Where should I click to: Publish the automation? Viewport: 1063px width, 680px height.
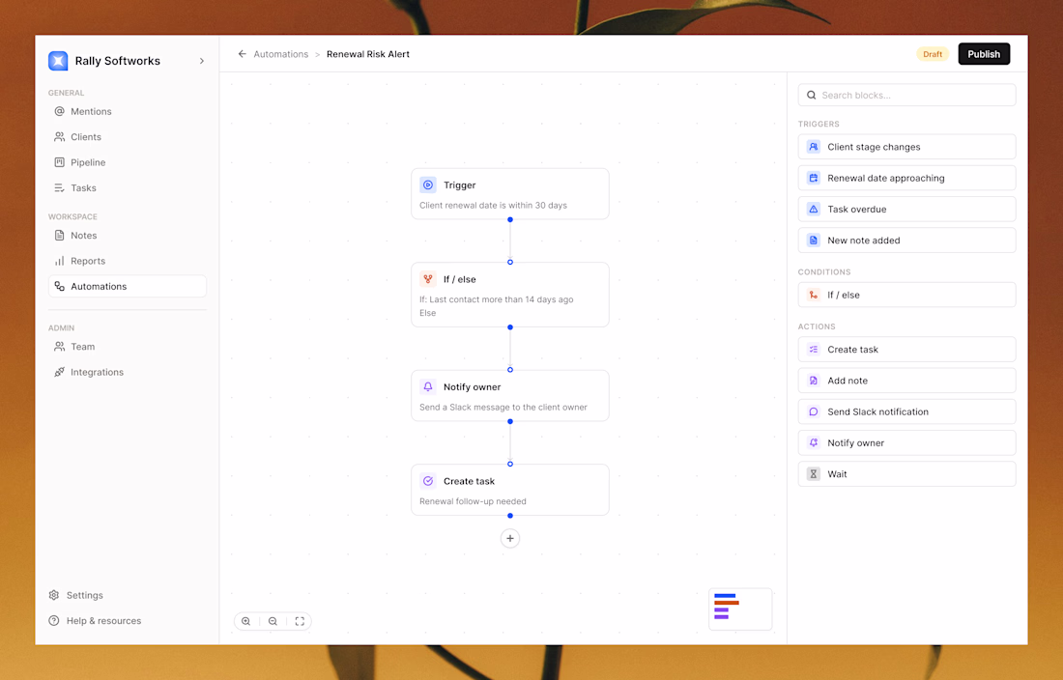tap(984, 54)
